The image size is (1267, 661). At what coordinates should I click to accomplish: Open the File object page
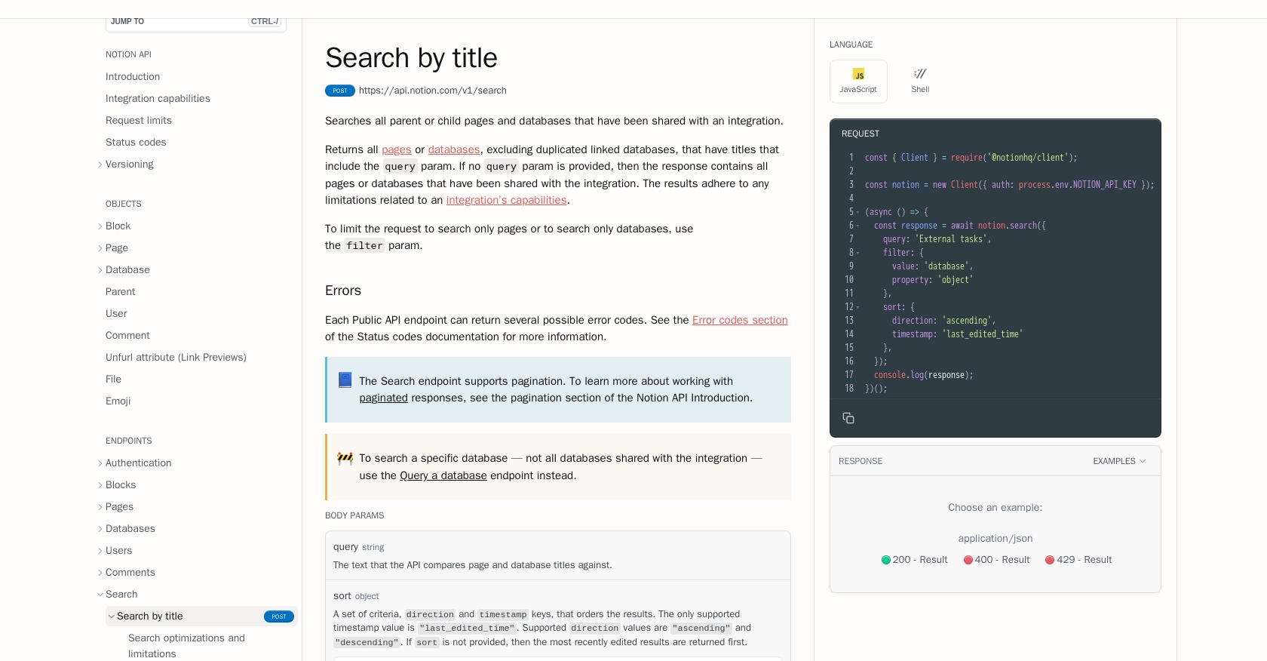click(x=113, y=380)
